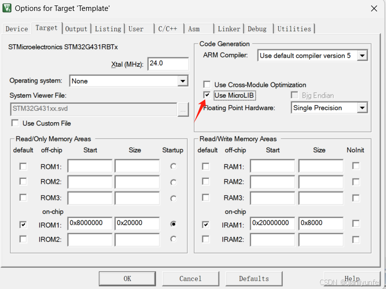Enable Use Cross-Module Optimization checkbox
Viewport: 386px width, 289px height.
click(x=207, y=84)
